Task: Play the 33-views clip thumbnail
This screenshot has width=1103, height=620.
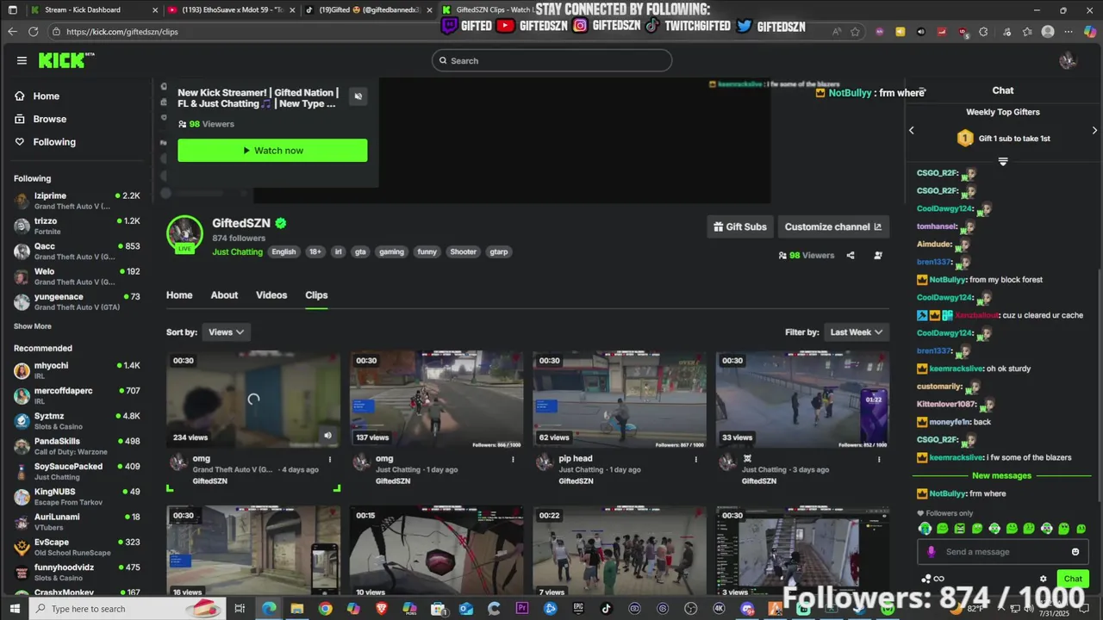Action: click(x=802, y=399)
